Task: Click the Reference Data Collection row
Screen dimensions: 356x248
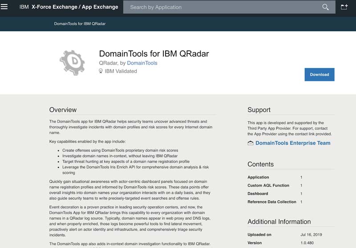Action: click(275, 202)
